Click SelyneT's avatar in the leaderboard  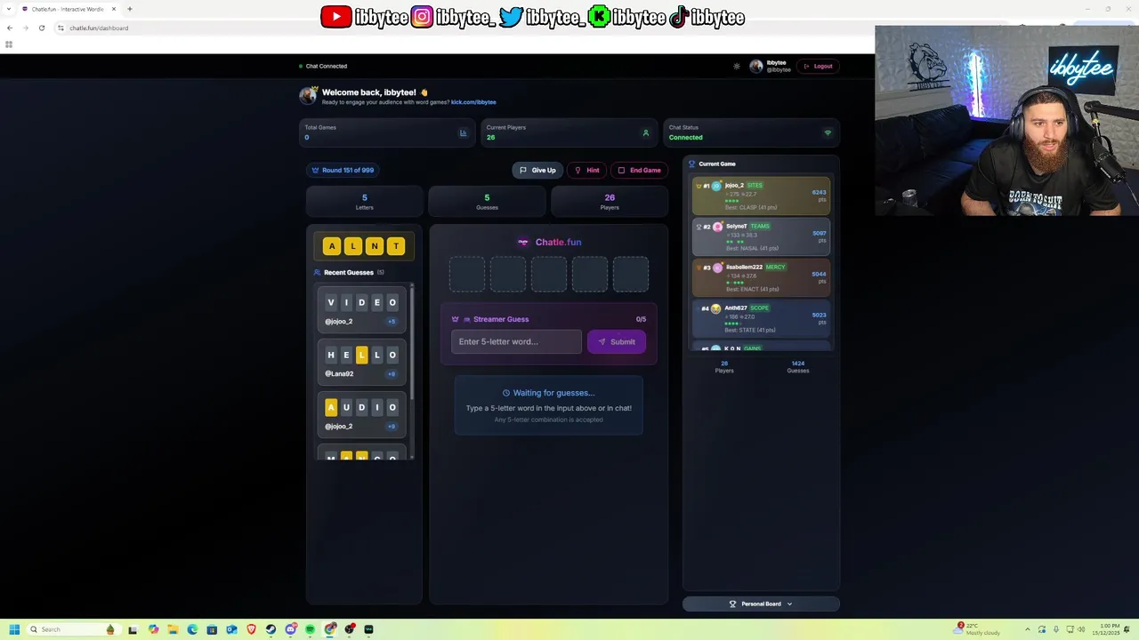tap(717, 227)
